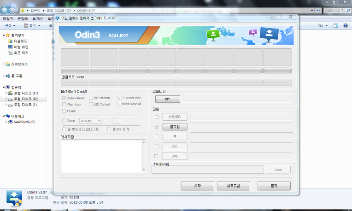Viewport: 352px width, 211px height.
Task: Click the Odin3 application file icon
Action: coord(13,196)
